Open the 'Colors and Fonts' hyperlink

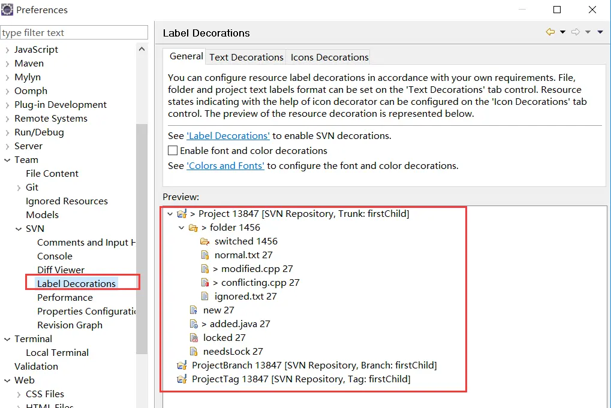click(x=225, y=166)
